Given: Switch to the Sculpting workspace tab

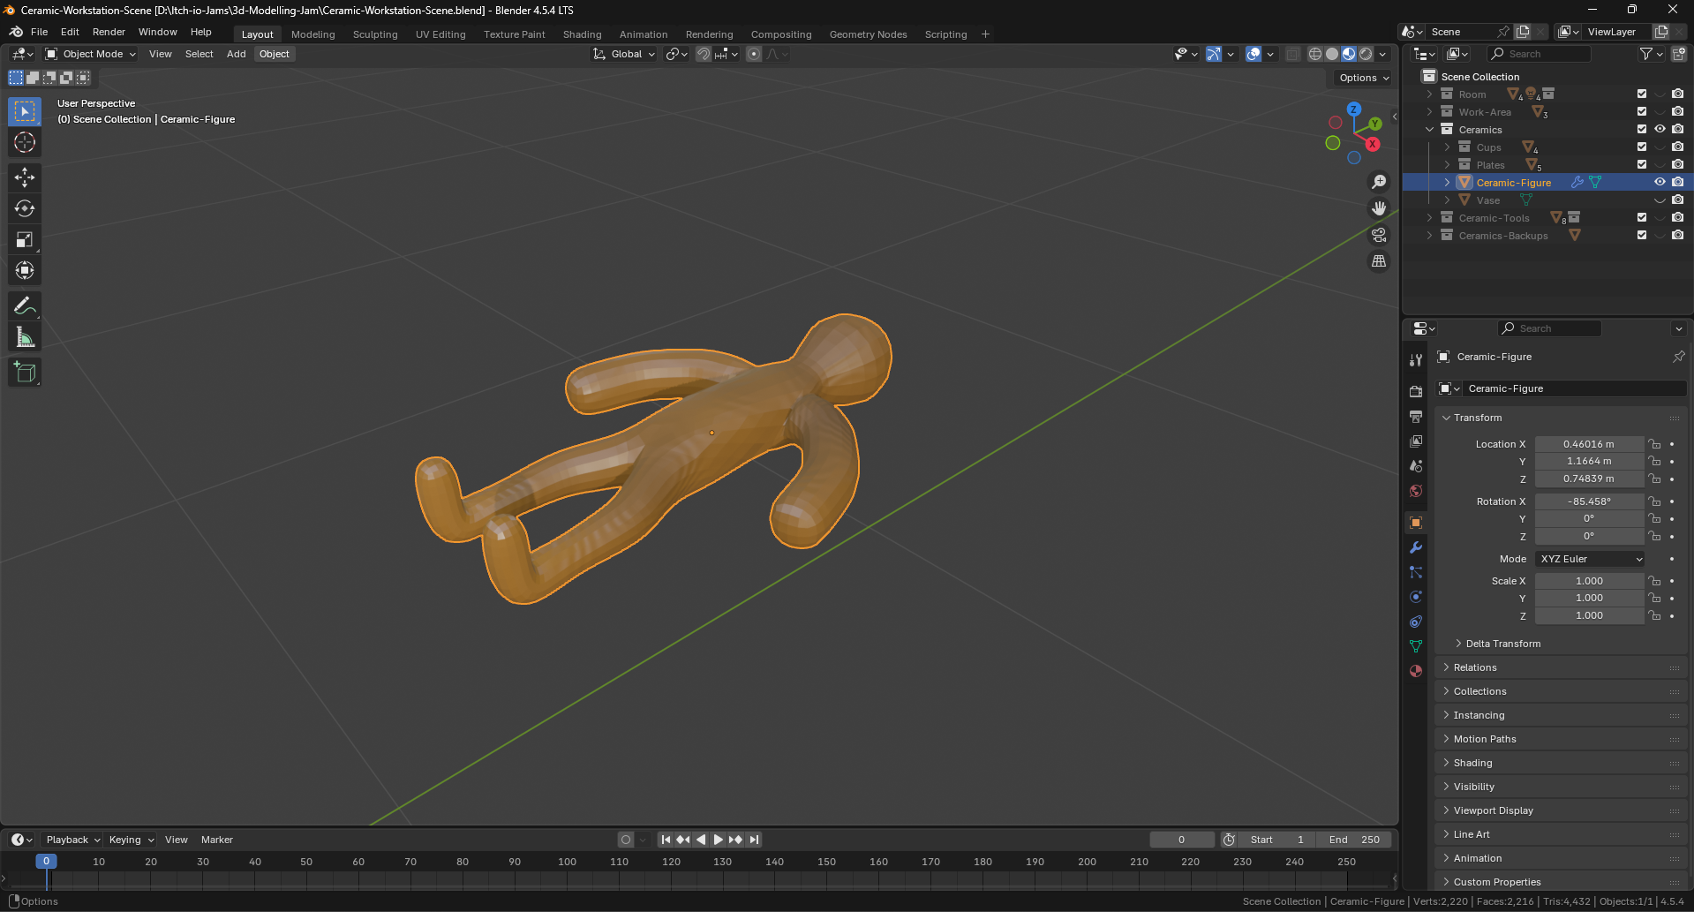Looking at the screenshot, I should (375, 34).
